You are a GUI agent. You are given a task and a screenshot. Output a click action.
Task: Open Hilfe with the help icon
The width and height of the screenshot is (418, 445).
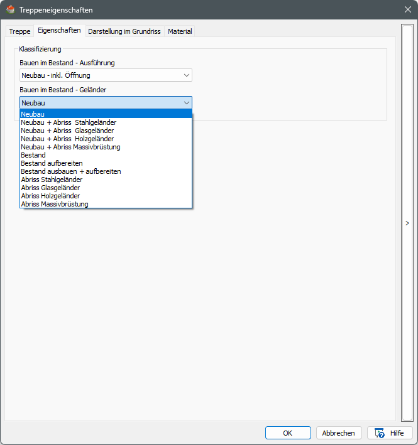(390, 433)
